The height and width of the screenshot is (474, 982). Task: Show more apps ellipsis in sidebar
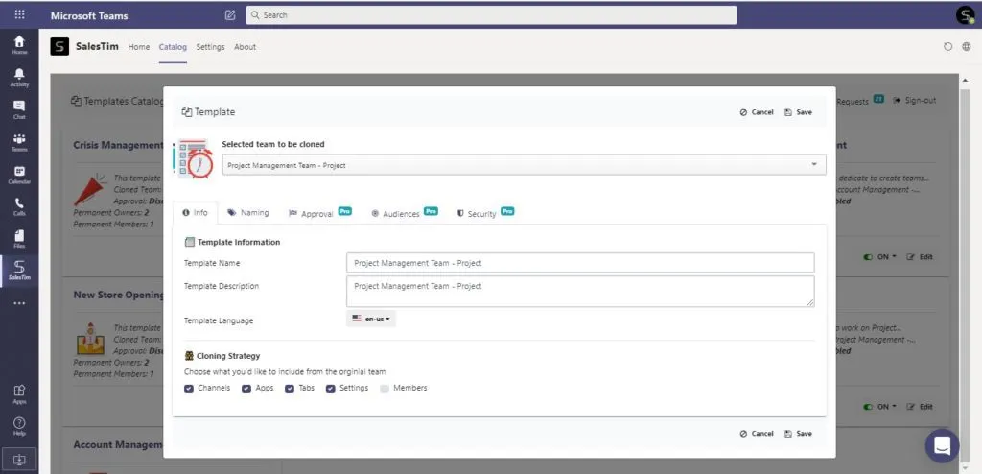coord(19,303)
